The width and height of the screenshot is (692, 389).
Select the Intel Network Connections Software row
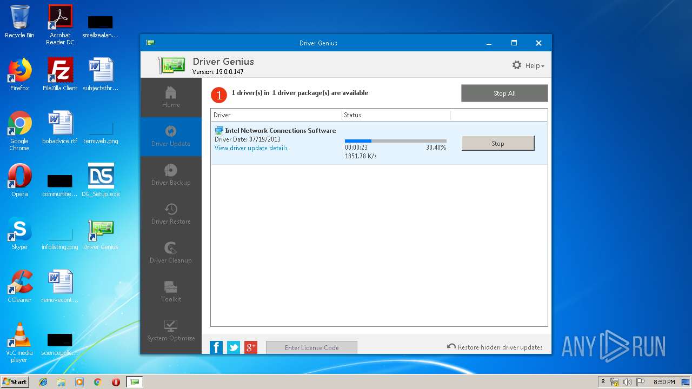(x=379, y=143)
